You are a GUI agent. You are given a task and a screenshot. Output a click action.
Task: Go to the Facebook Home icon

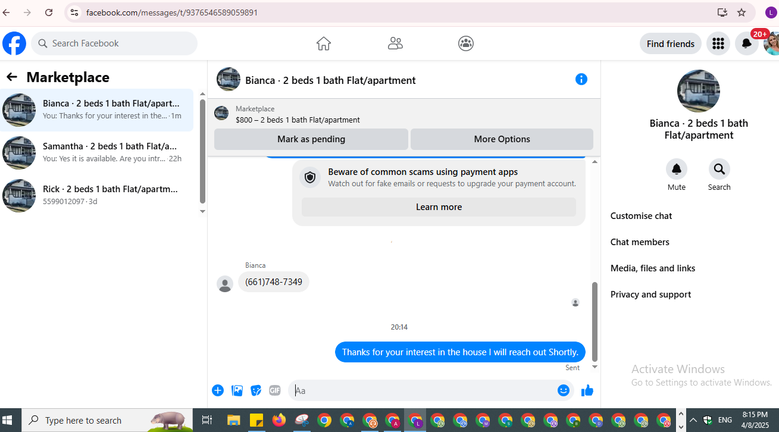323,43
